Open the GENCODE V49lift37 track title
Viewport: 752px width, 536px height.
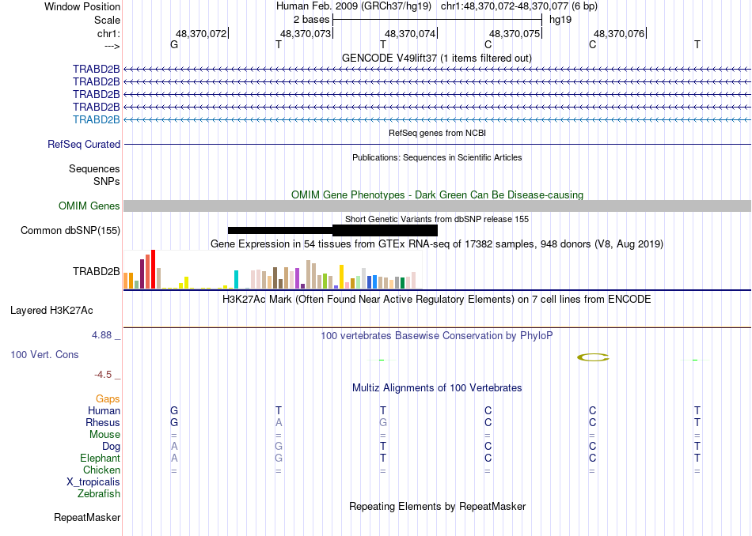(436, 58)
